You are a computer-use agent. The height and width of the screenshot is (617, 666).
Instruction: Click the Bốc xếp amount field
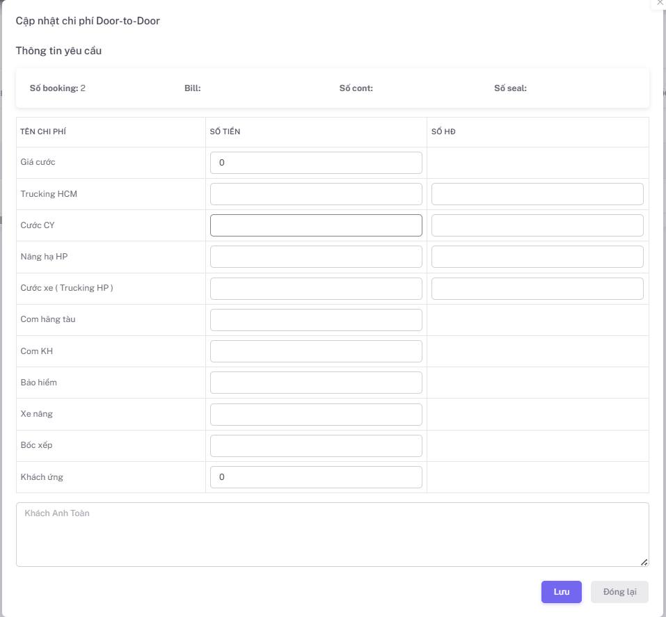(316, 446)
